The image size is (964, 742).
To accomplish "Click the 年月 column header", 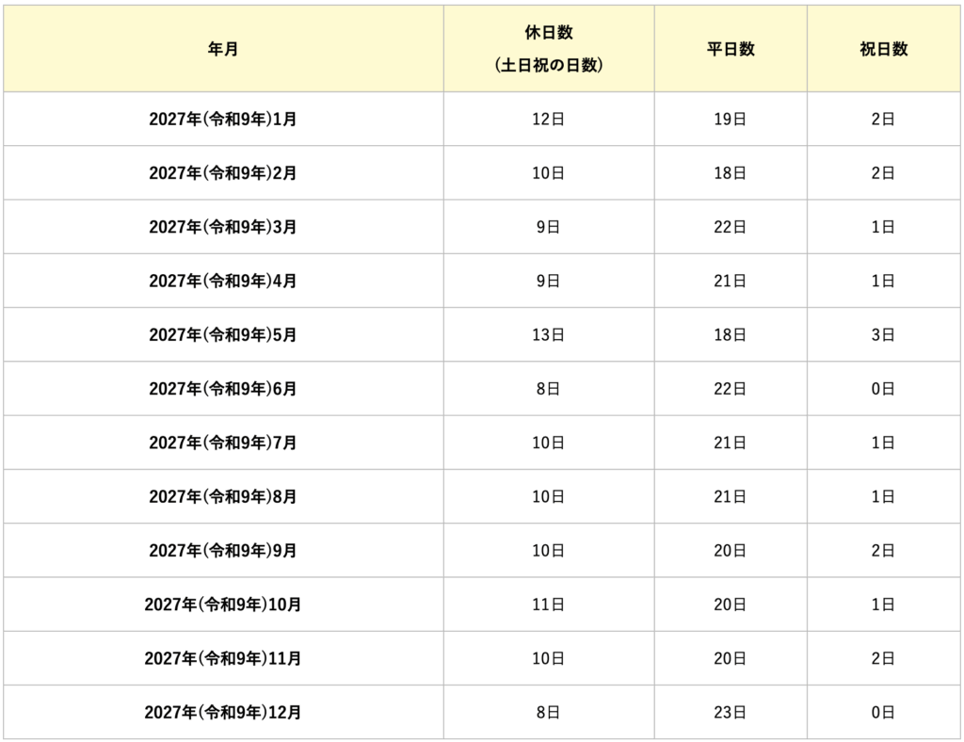I will 223,50.
